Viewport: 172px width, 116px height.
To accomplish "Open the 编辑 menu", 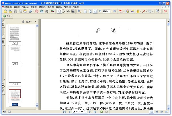I will (17, 7).
